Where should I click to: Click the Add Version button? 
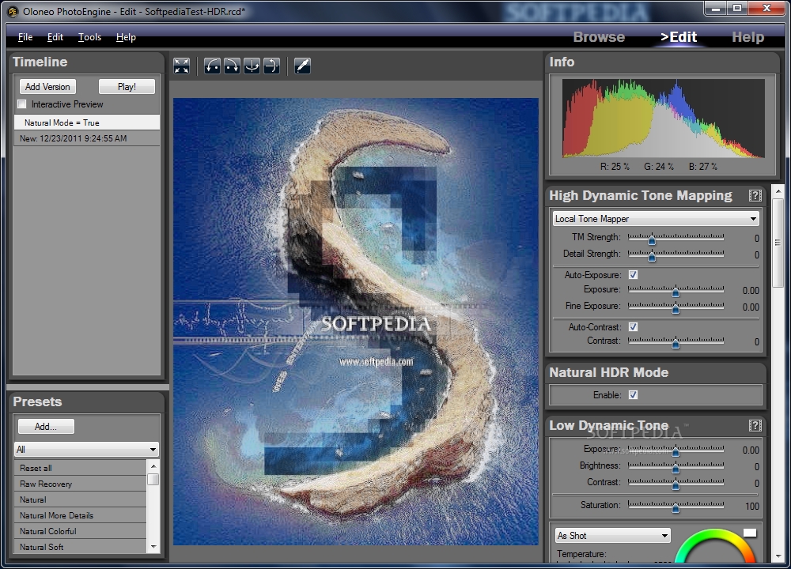coord(47,87)
